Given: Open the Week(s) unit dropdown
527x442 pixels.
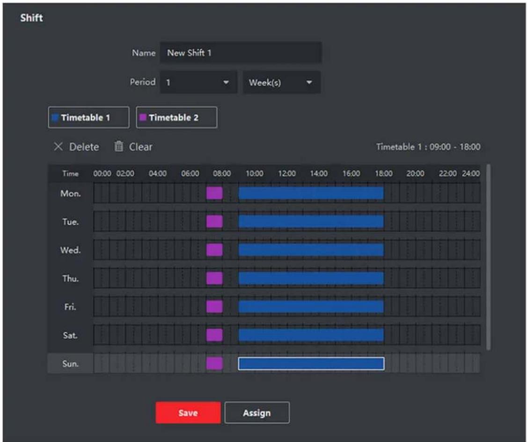Looking at the screenshot, I should click(x=281, y=82).
